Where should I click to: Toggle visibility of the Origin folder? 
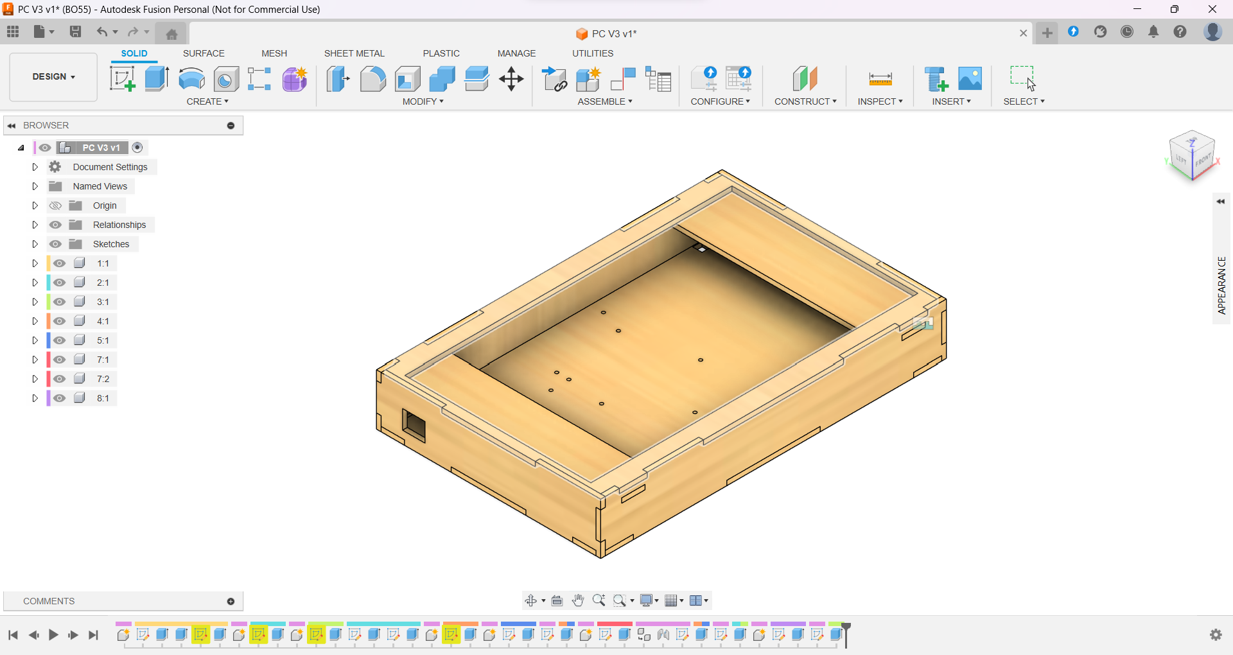(56, 205)
